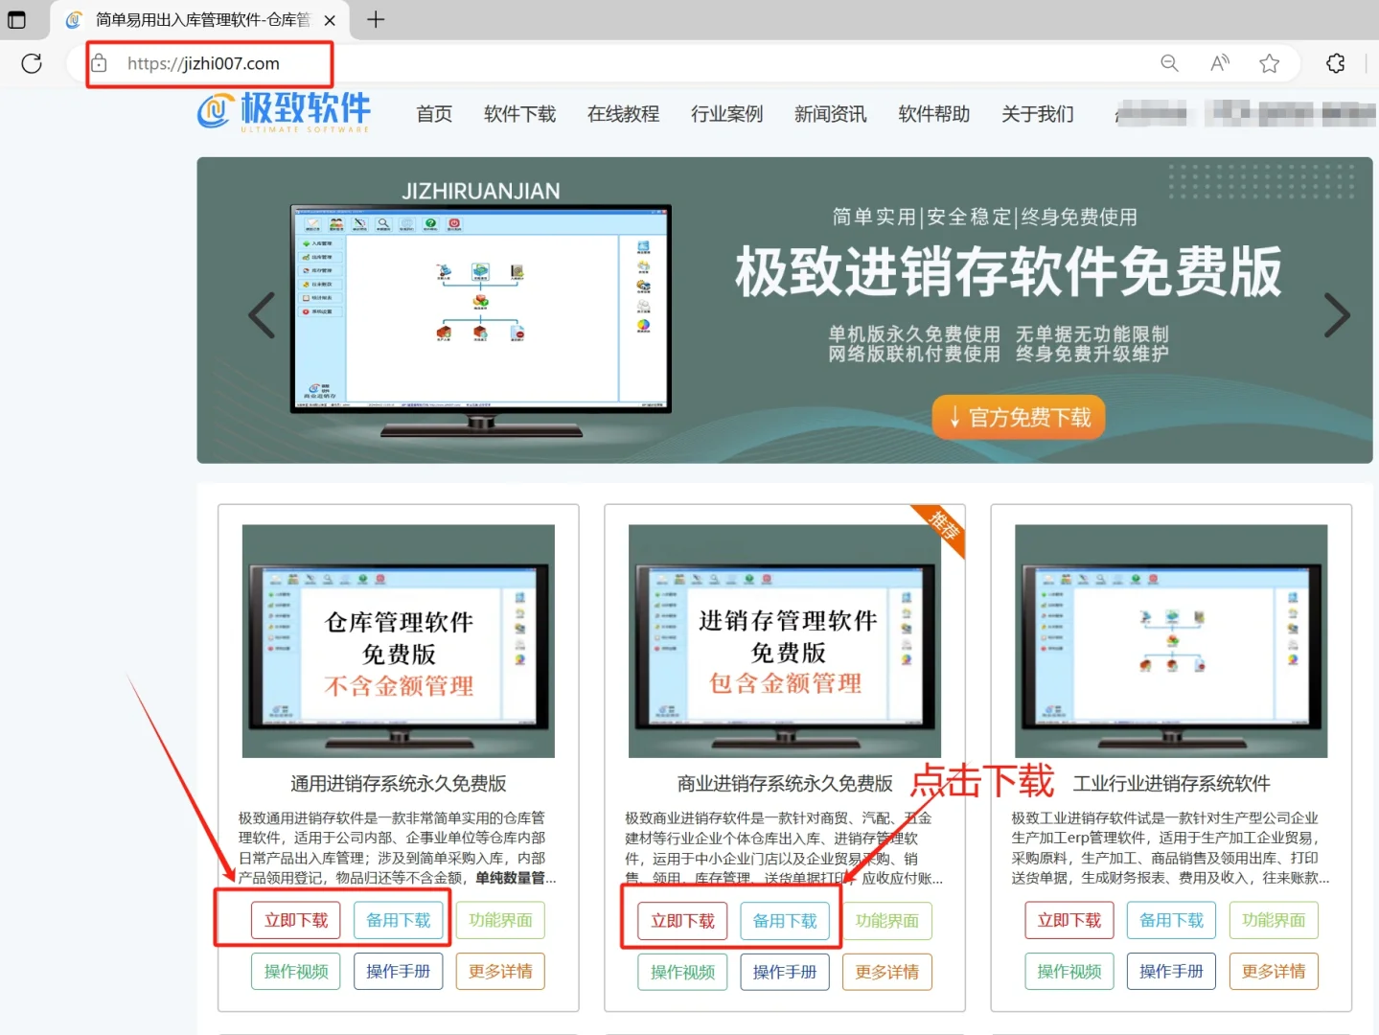Open 更多详情 for 工业行业进销存系统软件
Image resolution: width=1379 pixels, height=1035 pixels.
pyautogui.click(x=1274, y=971)
